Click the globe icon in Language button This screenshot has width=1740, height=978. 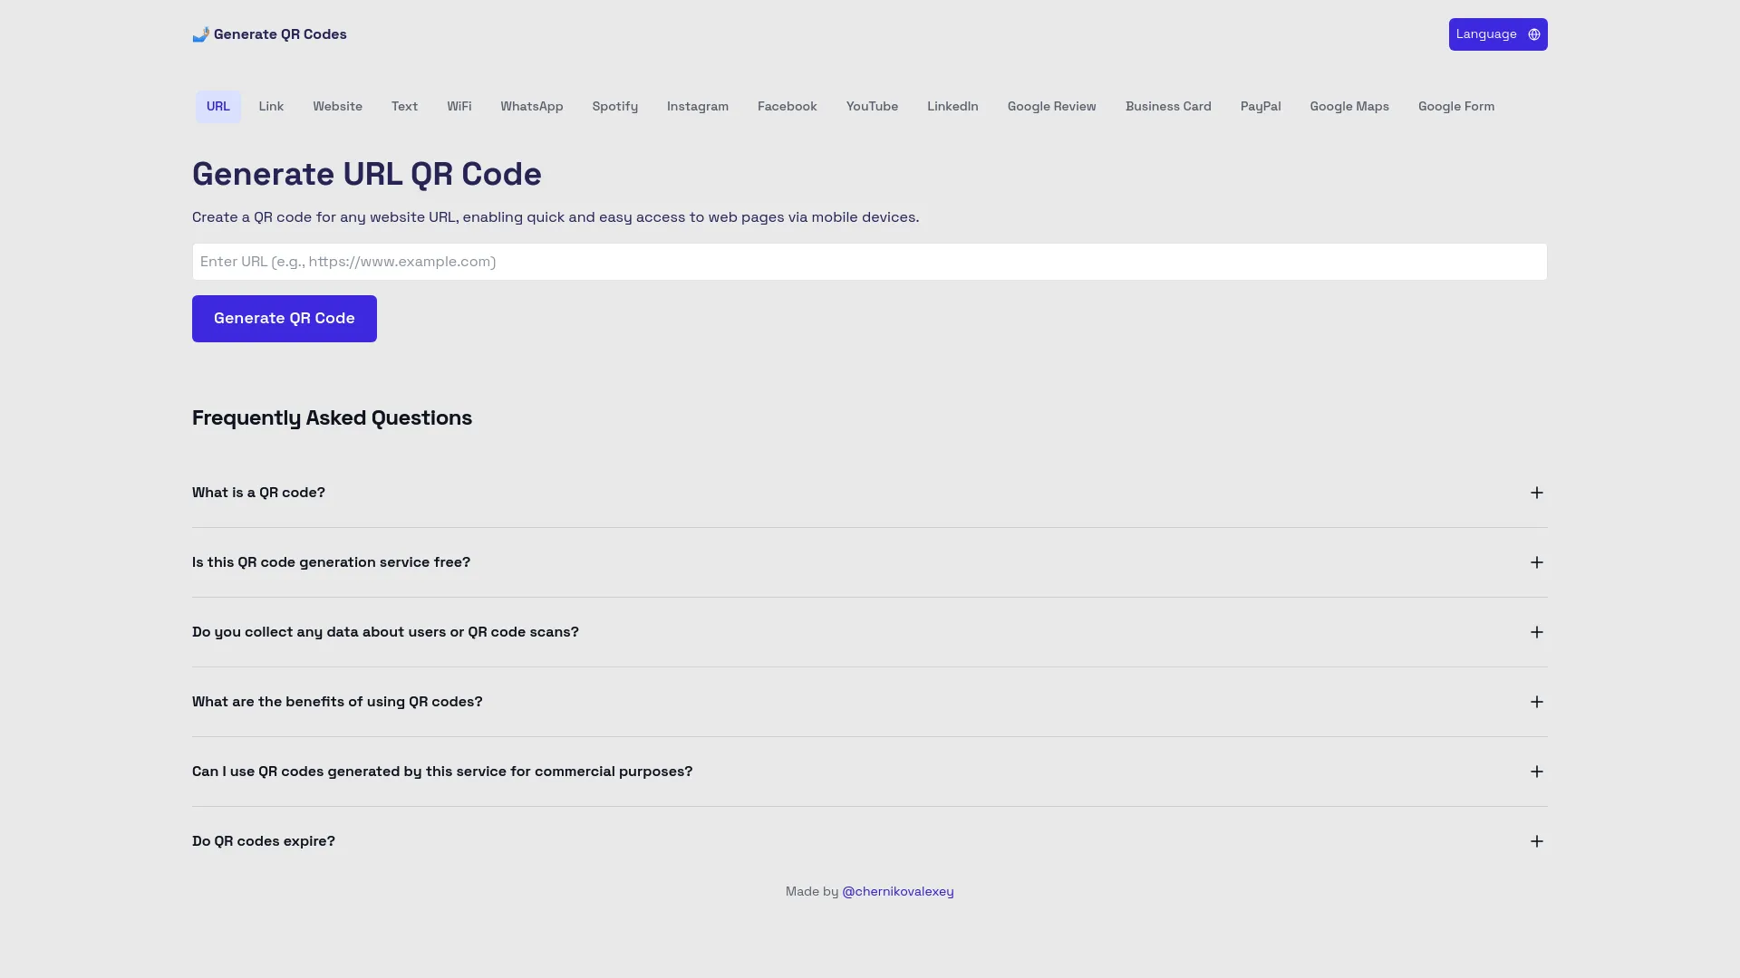[1534, 34]
